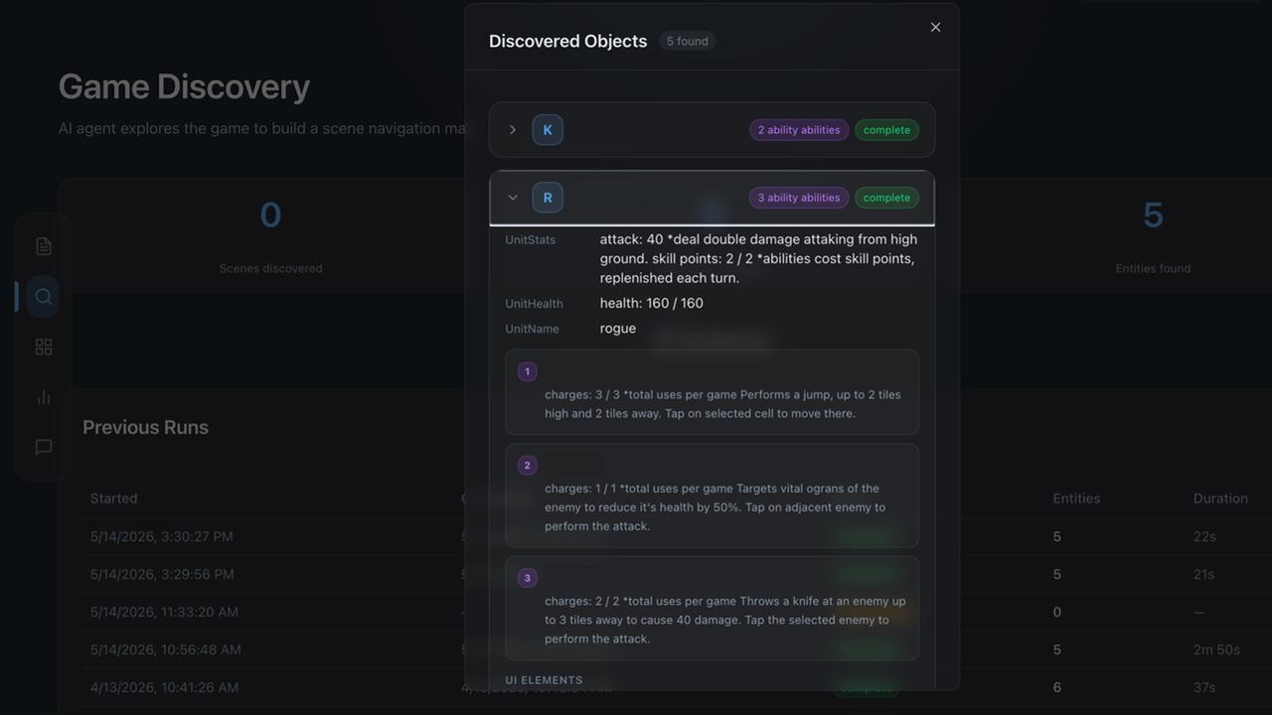
Task: Select run started 5/14/2026, 11:33:20 AM
Action: (164, 612)
